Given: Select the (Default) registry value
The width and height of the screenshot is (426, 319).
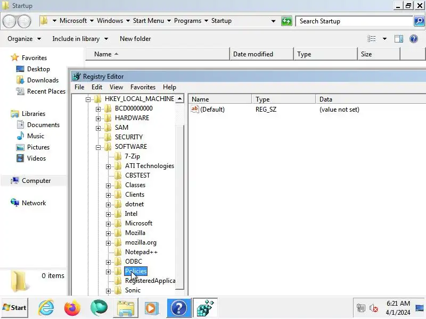Looking at the screenshot, I should pos(212,110).
